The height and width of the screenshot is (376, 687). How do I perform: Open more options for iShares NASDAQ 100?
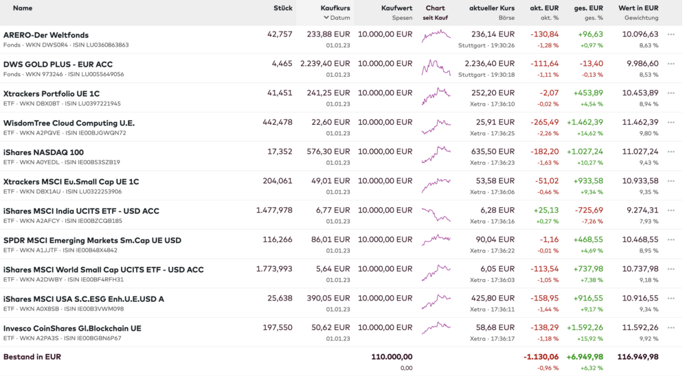pos(671,152)
